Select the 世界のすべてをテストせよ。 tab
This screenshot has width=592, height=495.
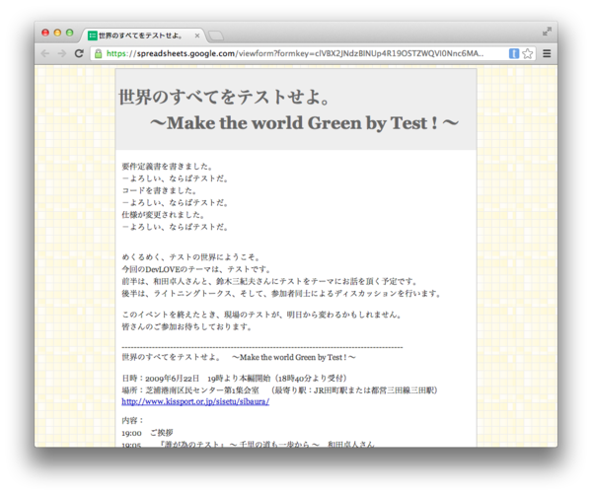point(143,35)
